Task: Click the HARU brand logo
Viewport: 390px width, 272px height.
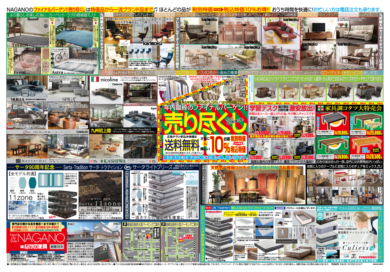Action: [x=187, y=46]
